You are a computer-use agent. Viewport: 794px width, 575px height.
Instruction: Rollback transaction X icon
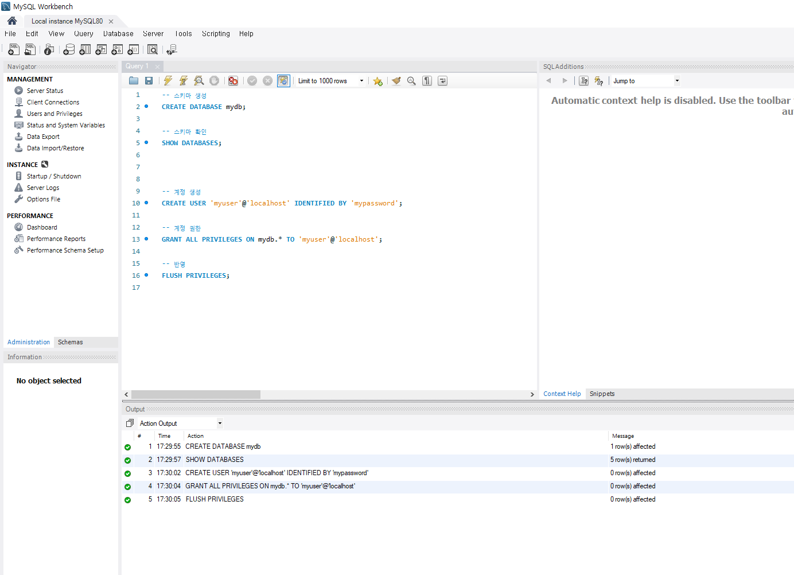pos(267,81)
